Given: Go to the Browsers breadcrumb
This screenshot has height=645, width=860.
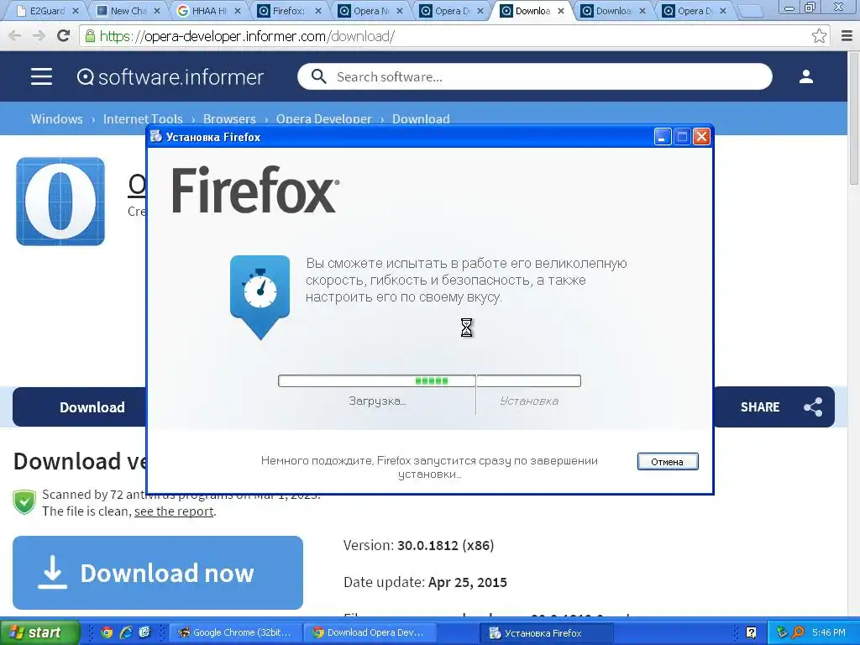Looking at the screenshot, I should 229,118.
